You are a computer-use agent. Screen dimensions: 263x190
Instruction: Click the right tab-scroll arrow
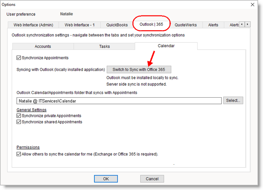click(247, 24)
